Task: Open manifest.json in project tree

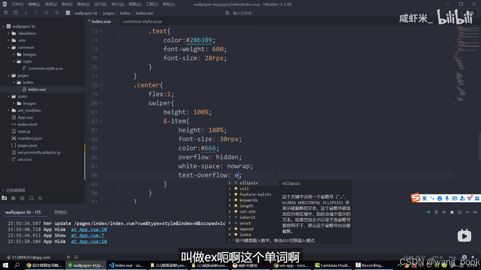Action: point(30,138)
